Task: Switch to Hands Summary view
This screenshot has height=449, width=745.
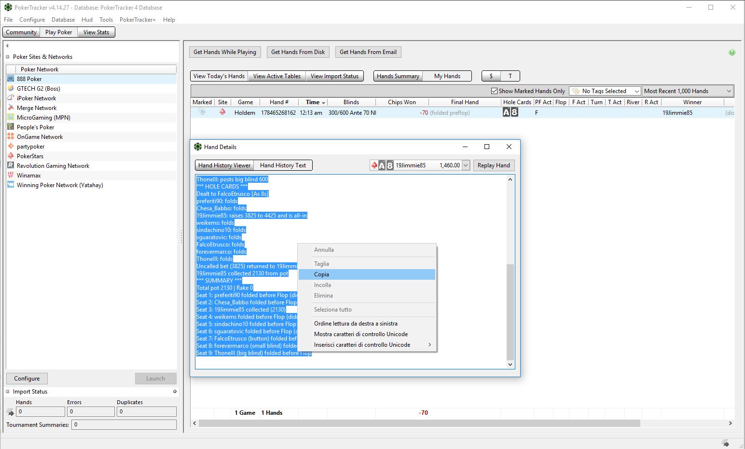Action: (398, 76)
